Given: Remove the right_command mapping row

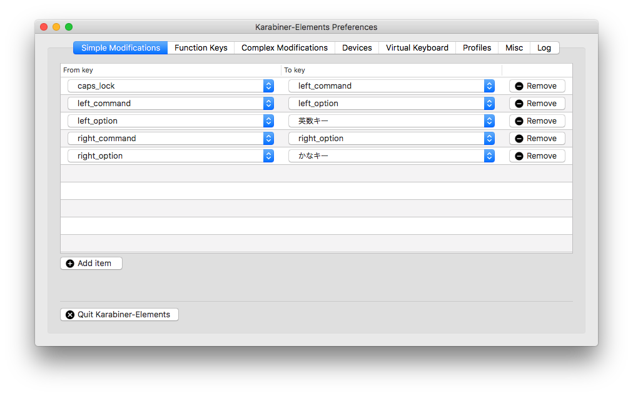Looking at the screenshot, I should click(x=537, y=138).
